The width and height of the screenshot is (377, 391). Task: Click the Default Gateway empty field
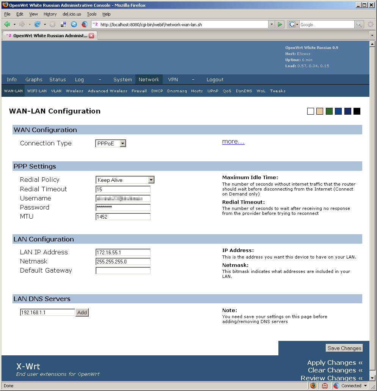click(123, 271)
